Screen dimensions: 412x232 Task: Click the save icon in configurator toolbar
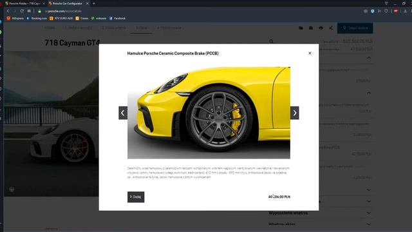click(311, 28)
